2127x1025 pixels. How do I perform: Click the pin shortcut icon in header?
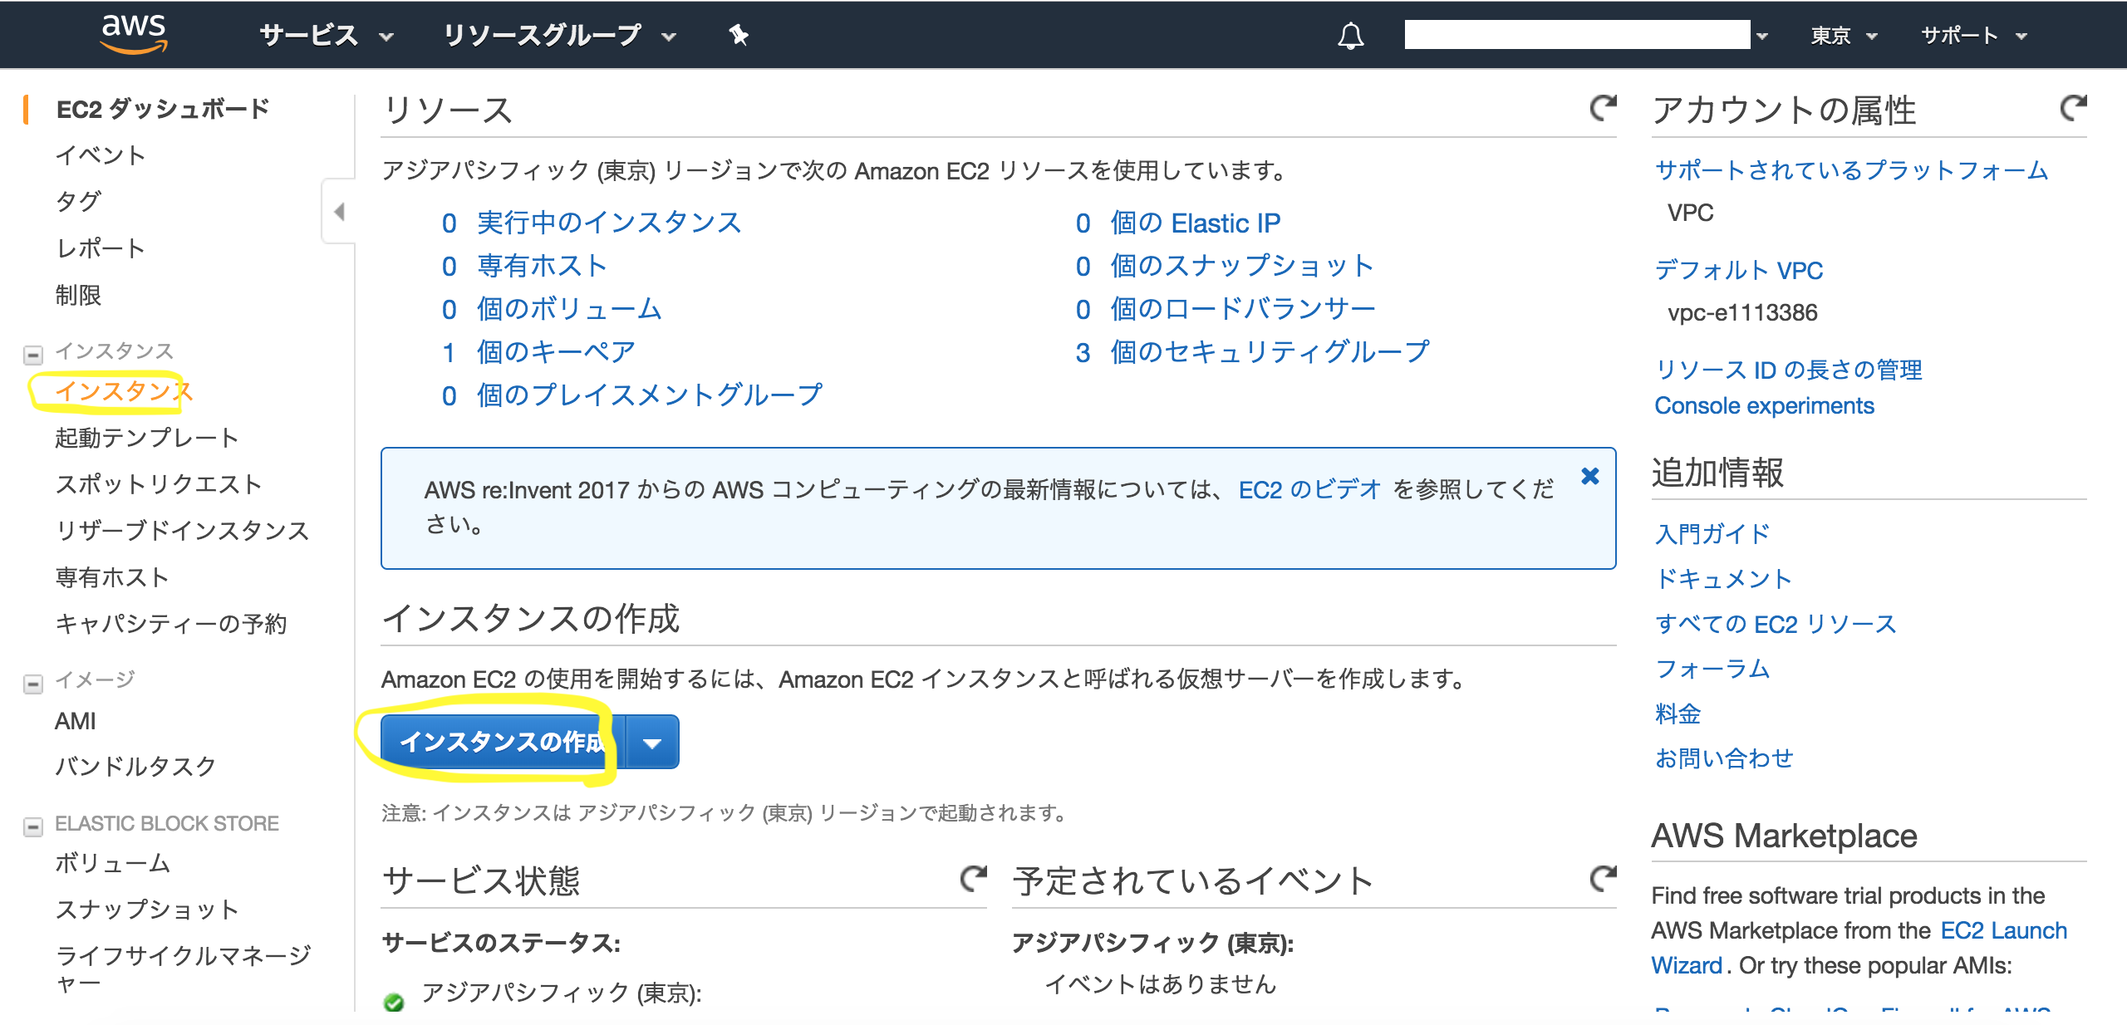pyautogui.click(x=739, y=35)
